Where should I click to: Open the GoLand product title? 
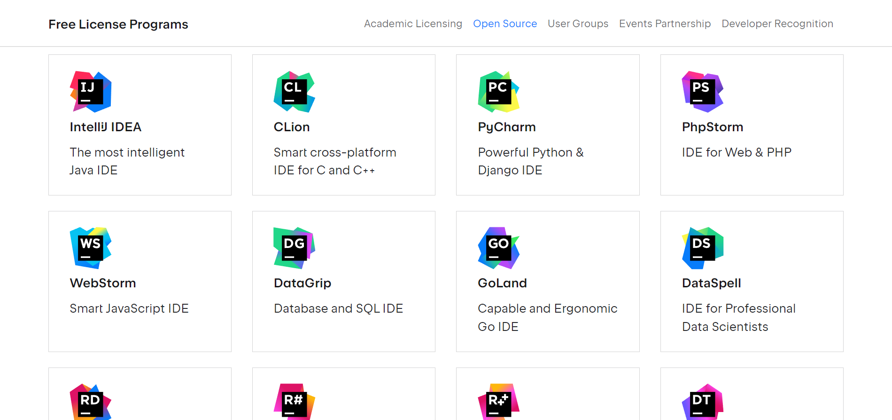(502, 283)
